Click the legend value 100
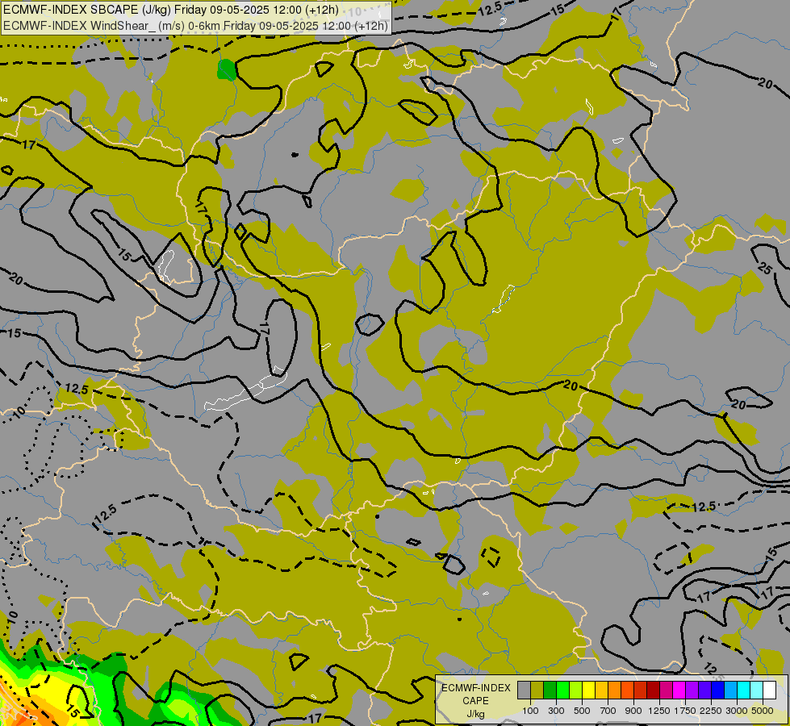This screenshot has width=790, height=726. (530, 711)
